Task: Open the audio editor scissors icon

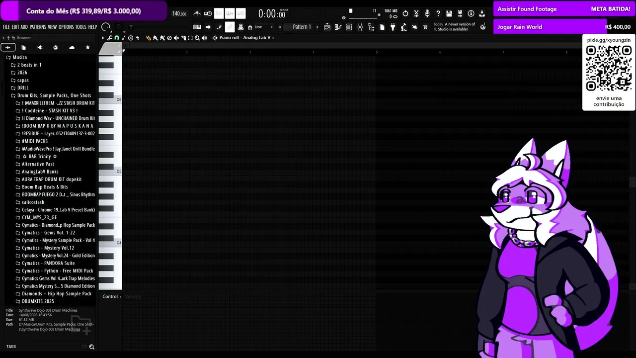Action: (x=416, y=13)
